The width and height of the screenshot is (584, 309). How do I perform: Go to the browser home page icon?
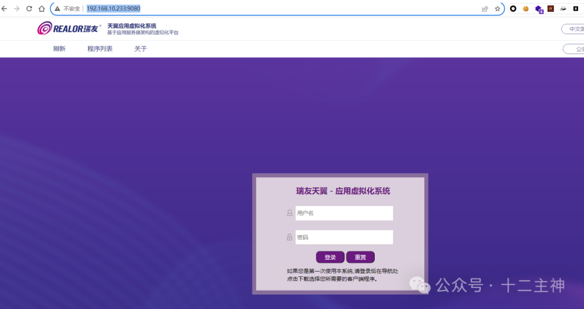click(42, 9)
